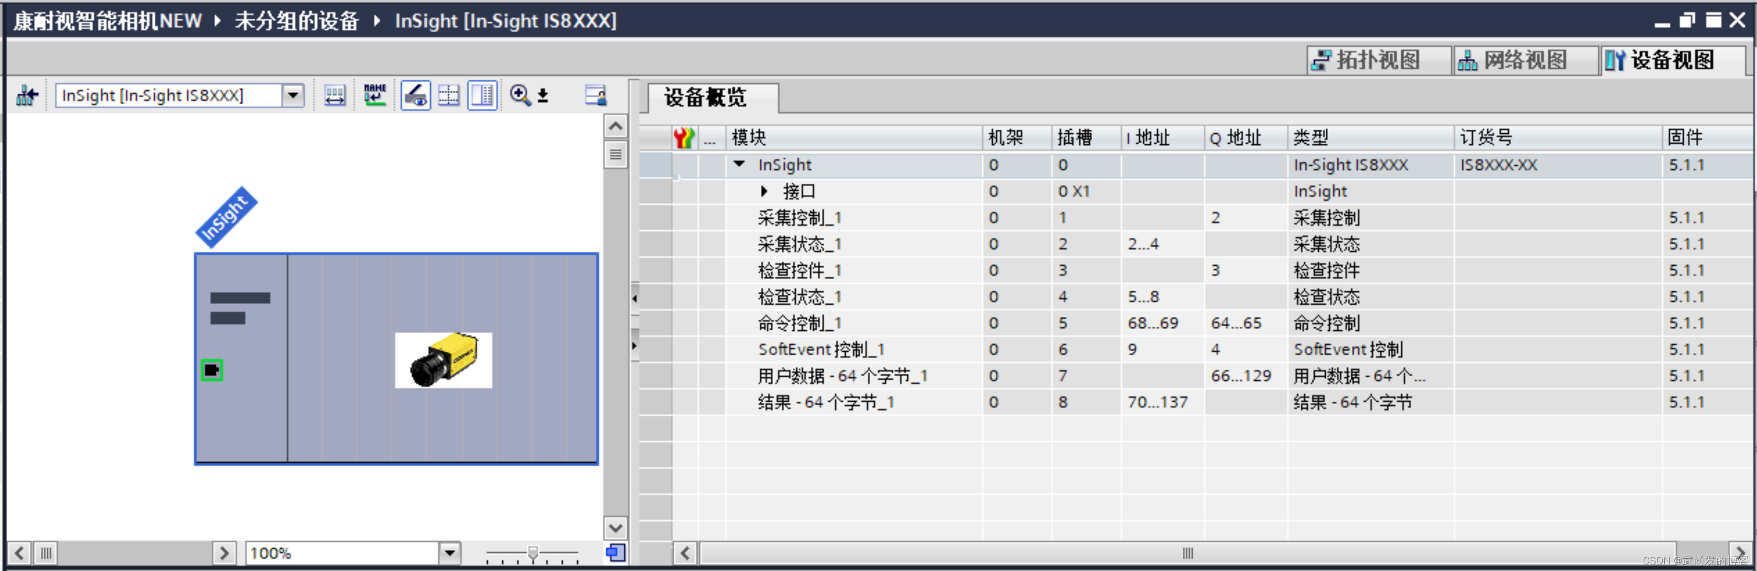The height and width of the screenshot is (571, 1757).
Task: Click the left-pointing pane collapse arrow
Action: coord(634,298)
